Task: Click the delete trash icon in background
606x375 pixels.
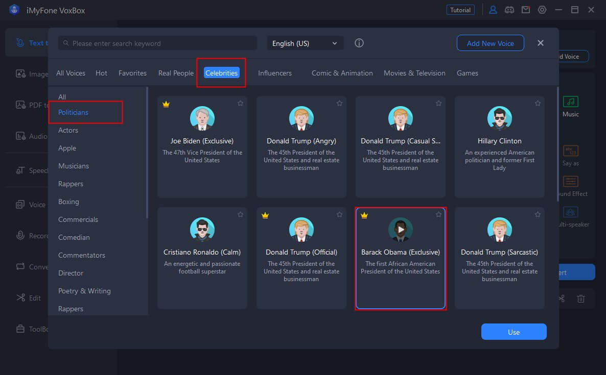Action: (x=581, y=298)
